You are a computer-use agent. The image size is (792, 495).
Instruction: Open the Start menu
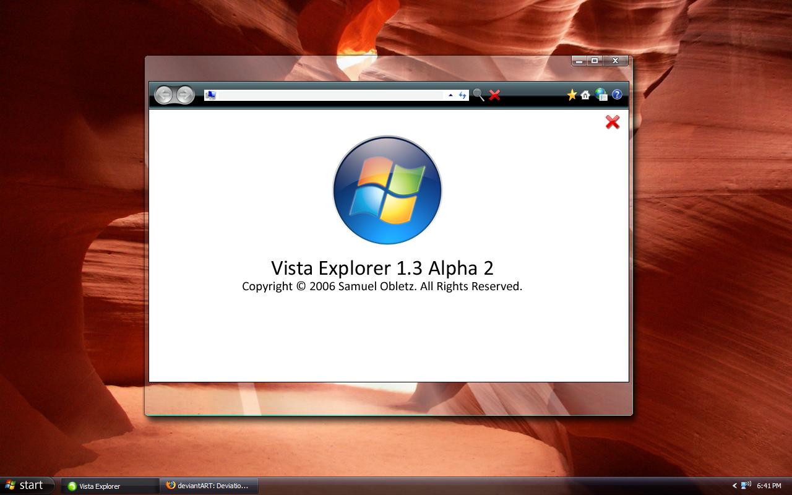point(27,486)
